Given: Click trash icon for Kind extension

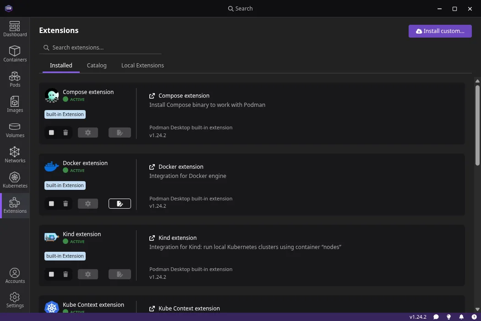Looking at the screenshot, I should tap(66, 274).
